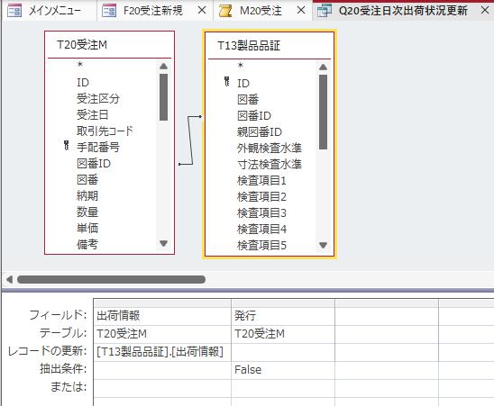This screenshot has width=494, height=406.
Task: Click the M20受注 macro scroll icon
Action: (225, 11)
